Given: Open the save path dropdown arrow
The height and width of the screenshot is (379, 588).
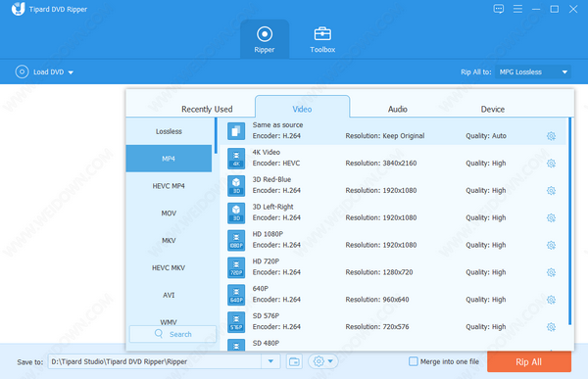Looking at the screenshot, I should pos(270,361).
